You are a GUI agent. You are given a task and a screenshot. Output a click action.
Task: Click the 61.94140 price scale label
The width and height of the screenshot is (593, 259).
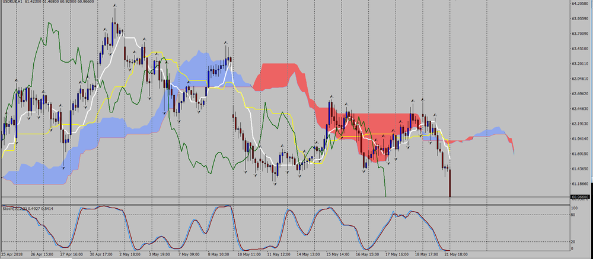coord(579,139)
